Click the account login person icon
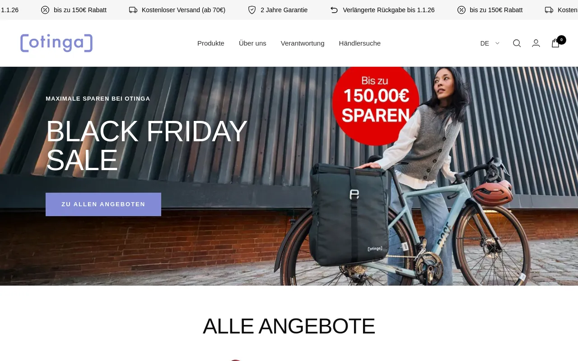 [x=536, y=43]
